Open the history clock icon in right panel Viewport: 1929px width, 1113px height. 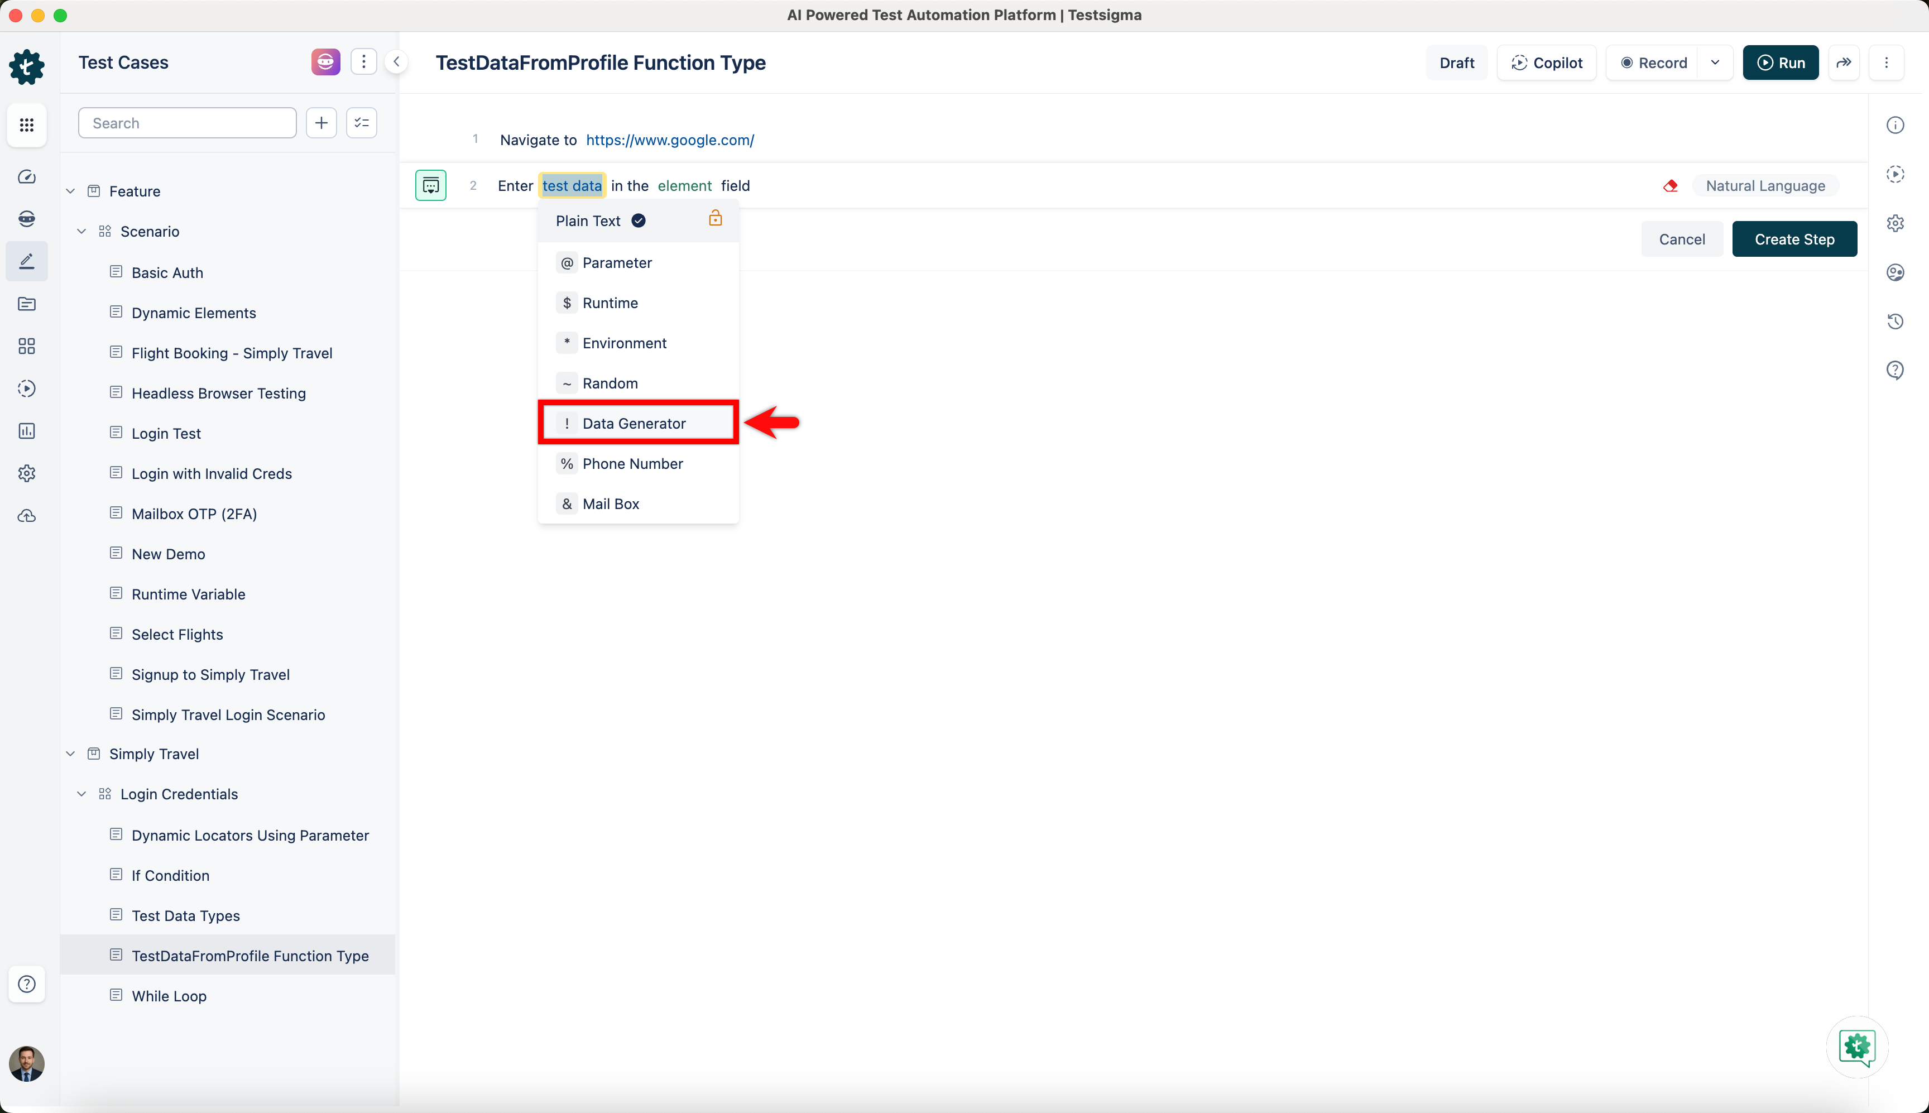(x=1896, y=321)
